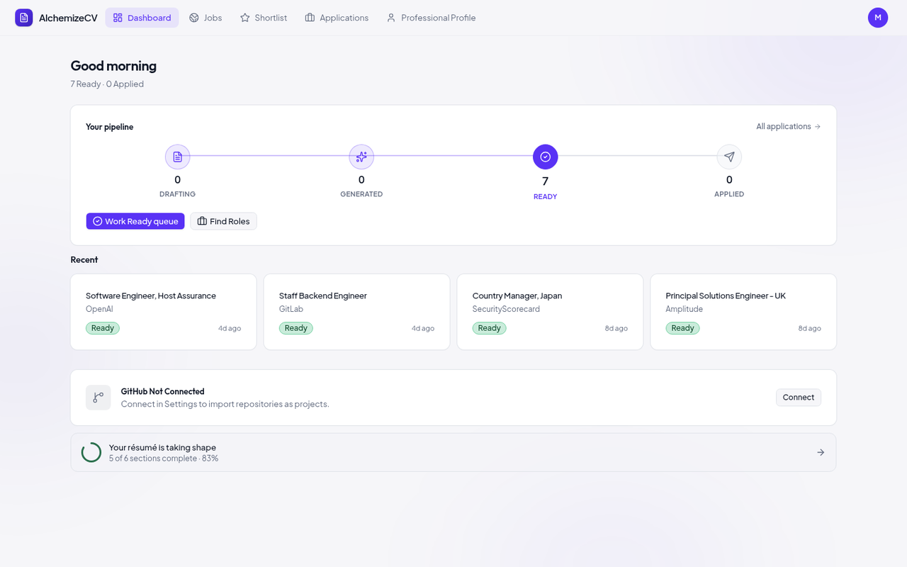Click the 'Your pipeline' label
Viewport: 907px width, 567px height.
point(110,127)
